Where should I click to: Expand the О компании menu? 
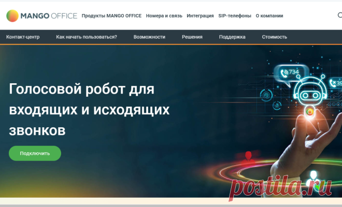(269, 16)
